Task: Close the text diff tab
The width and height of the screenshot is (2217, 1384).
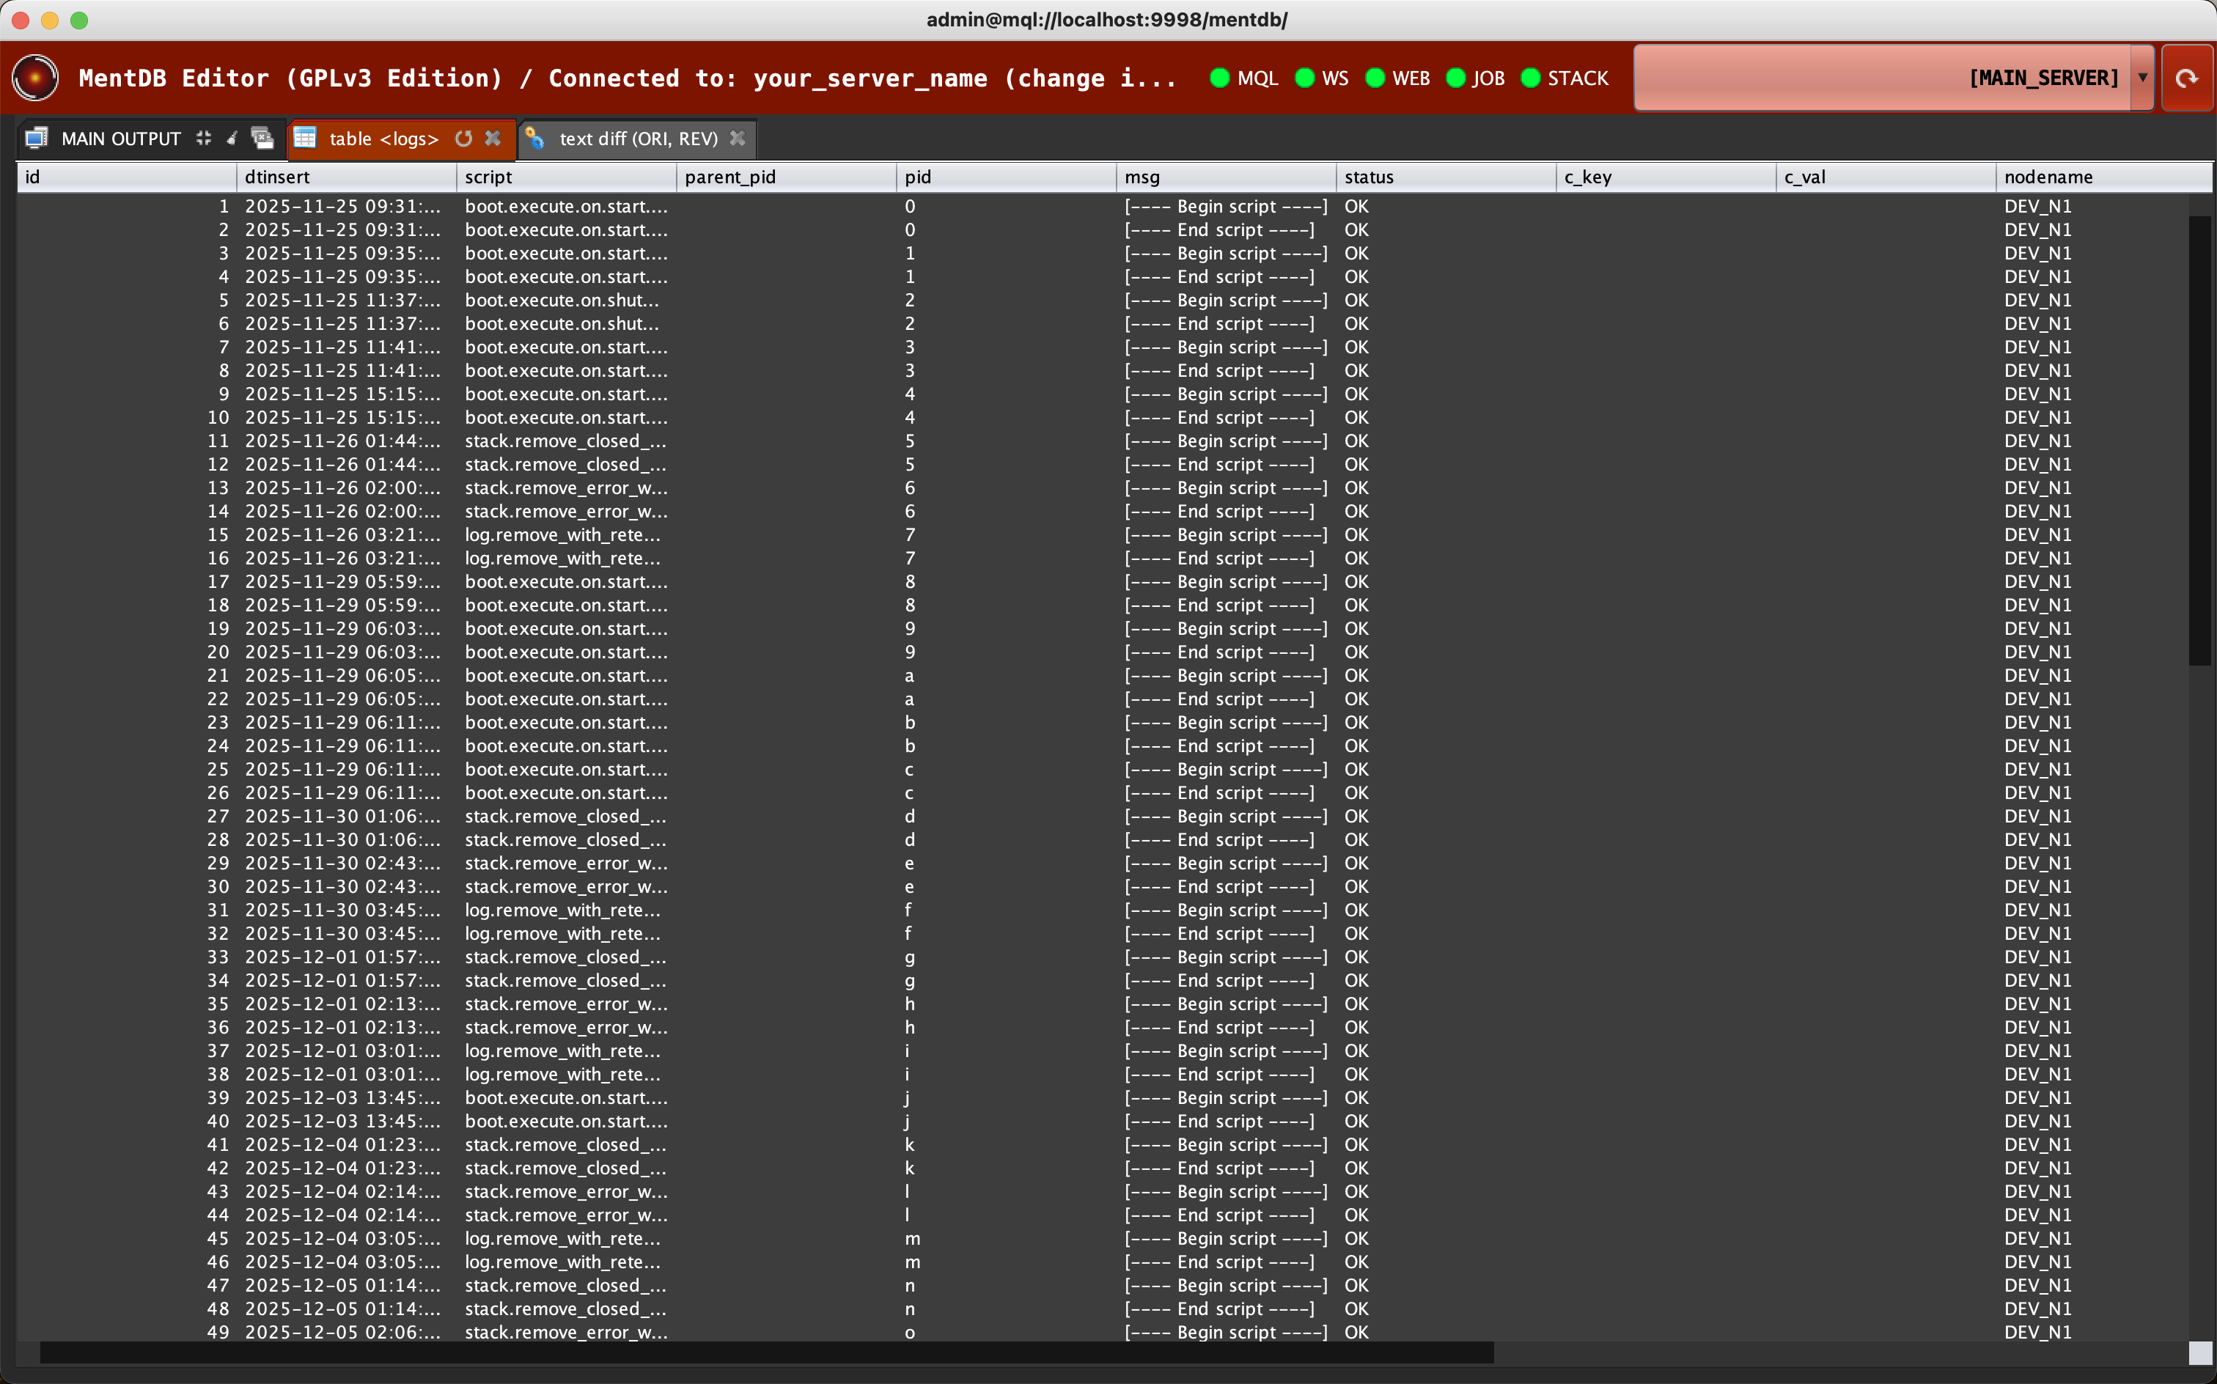Action: [738, 139]
